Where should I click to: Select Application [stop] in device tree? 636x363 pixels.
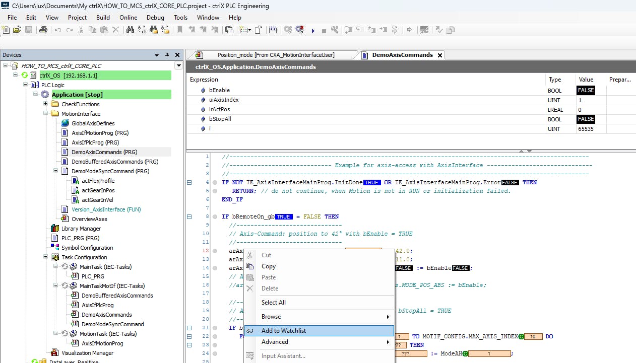click(77, 95)
